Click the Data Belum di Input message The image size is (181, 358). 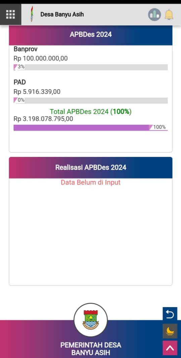point(91,183)
